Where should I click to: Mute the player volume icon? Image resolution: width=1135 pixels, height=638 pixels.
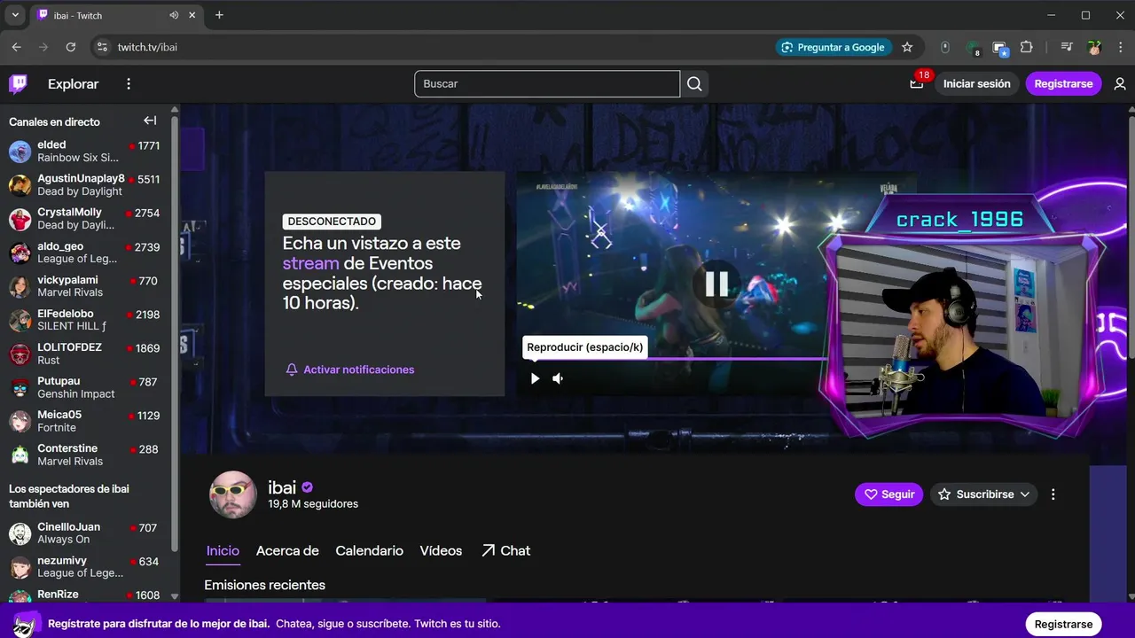pyautogui.click(x=558, y=378)
